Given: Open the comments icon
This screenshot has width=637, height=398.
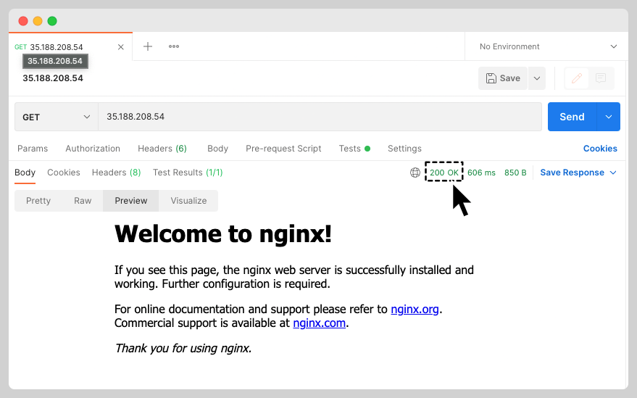Looking at the screenshot, I should point(601,78).
